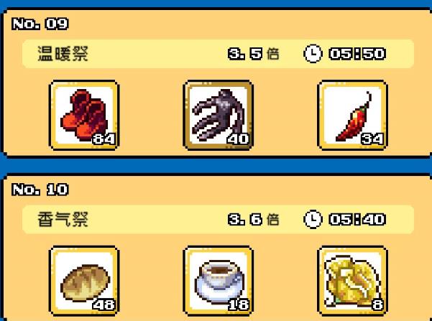This screenshot has width=432, height=321.
Task: Open the 香气祭 festival header bar
Action: tap(218, 220)
